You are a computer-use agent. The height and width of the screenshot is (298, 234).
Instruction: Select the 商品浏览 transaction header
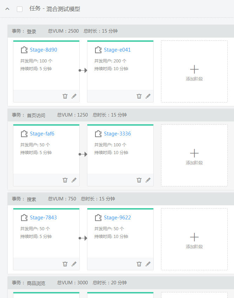[x=36, y=283]
